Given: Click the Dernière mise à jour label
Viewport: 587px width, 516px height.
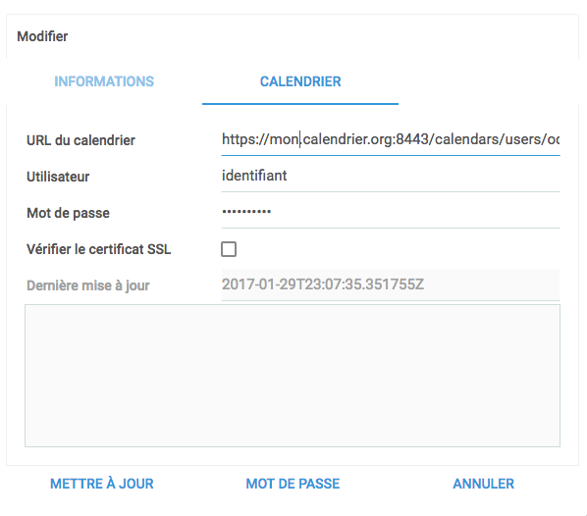Looking at the screenshot, I should (88, 285).
